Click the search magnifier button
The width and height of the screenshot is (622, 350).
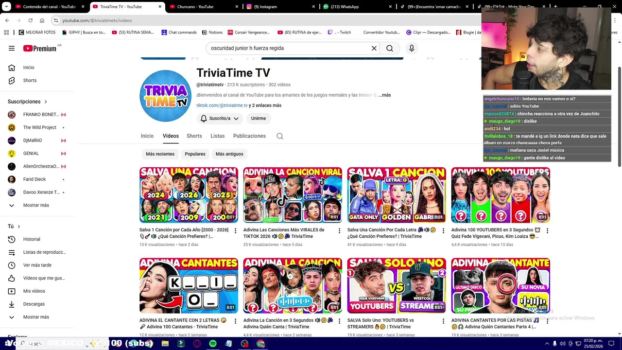[390, 48]
